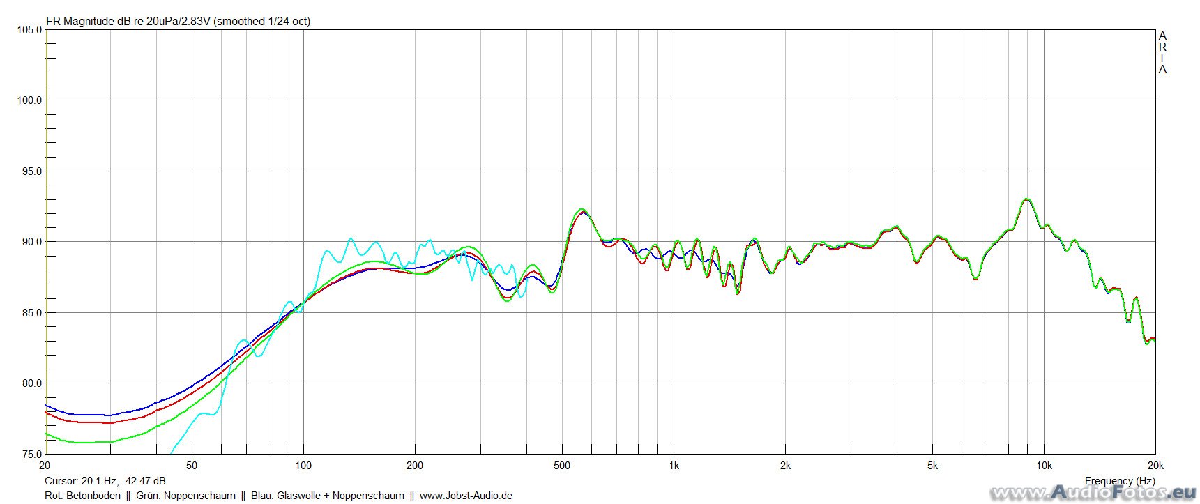Screen dimensions: 1200x504
Task: Open the www.Jobst-Audio.de link
Action: (466, 496)
